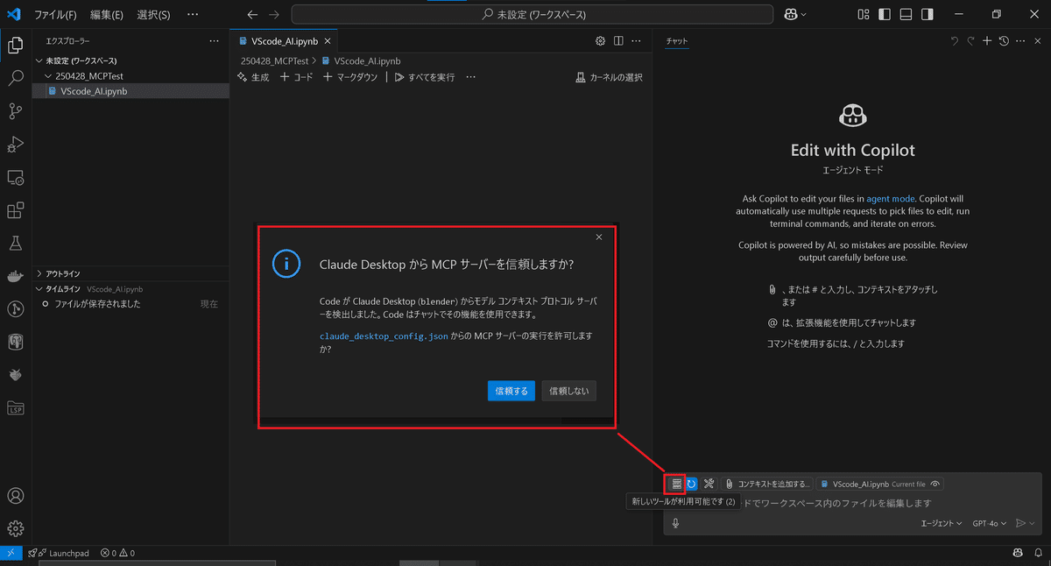Switch to the チャット tab
The image size is (1051, 566).
click(676, 40)
